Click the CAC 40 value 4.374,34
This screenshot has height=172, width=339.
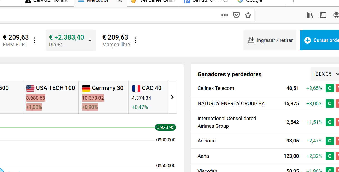click(x=142, y=98)
